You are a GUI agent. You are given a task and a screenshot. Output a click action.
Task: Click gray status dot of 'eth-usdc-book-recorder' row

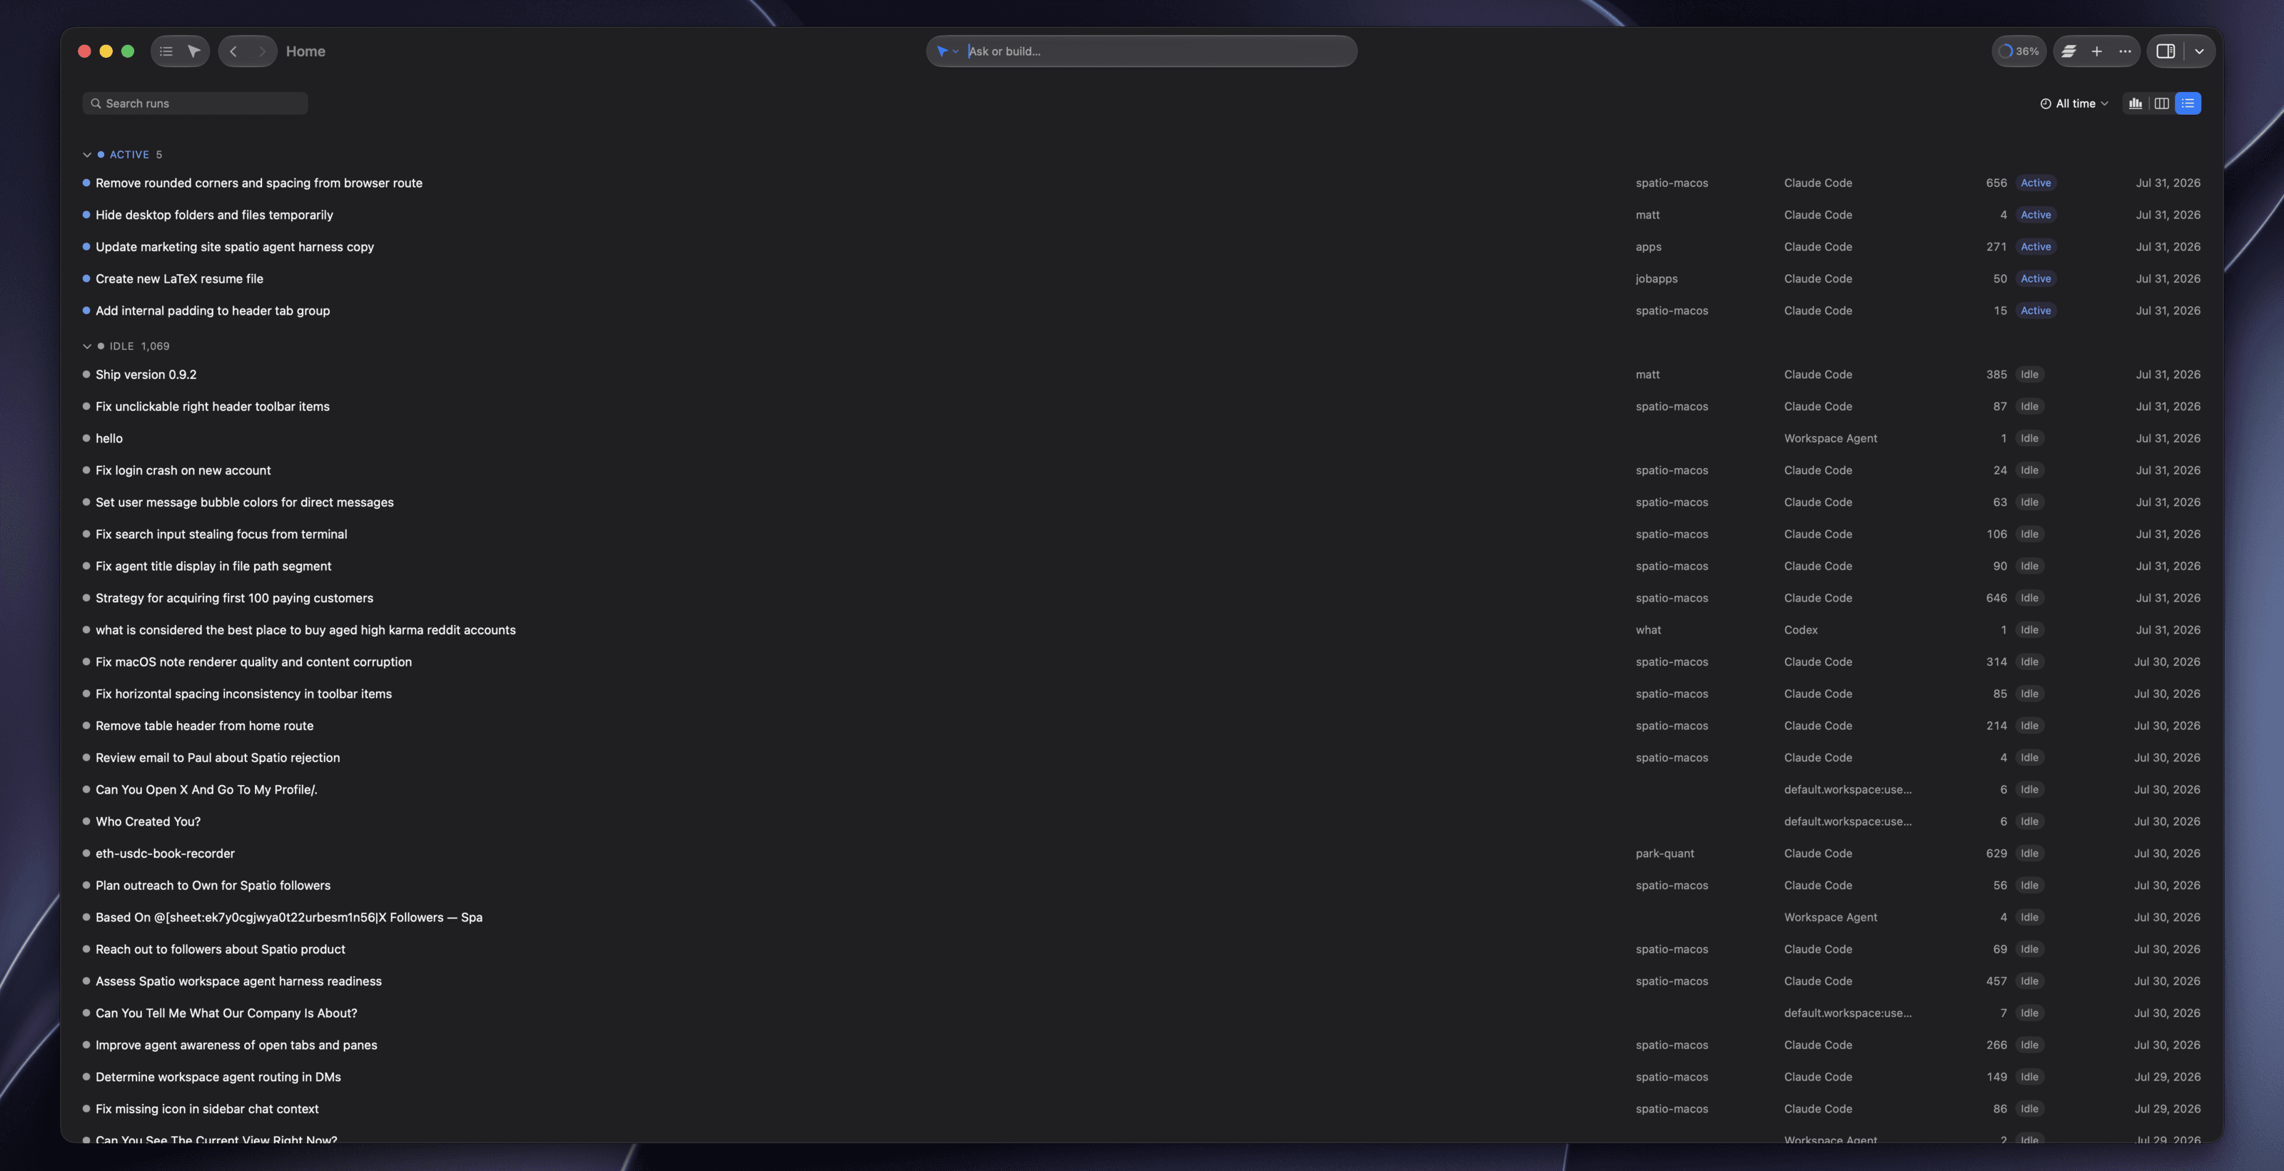(x=86, y=853)
